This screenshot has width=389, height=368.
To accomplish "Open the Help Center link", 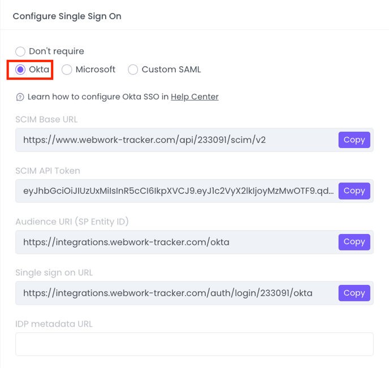I will [194, 97].
